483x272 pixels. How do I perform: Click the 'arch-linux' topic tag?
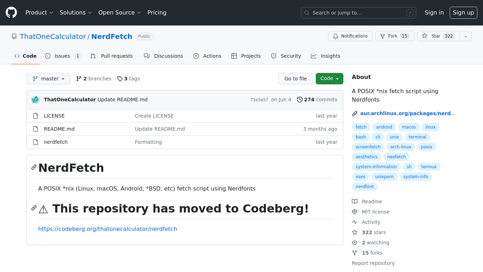pyautogui.click(x=401, y=147)
